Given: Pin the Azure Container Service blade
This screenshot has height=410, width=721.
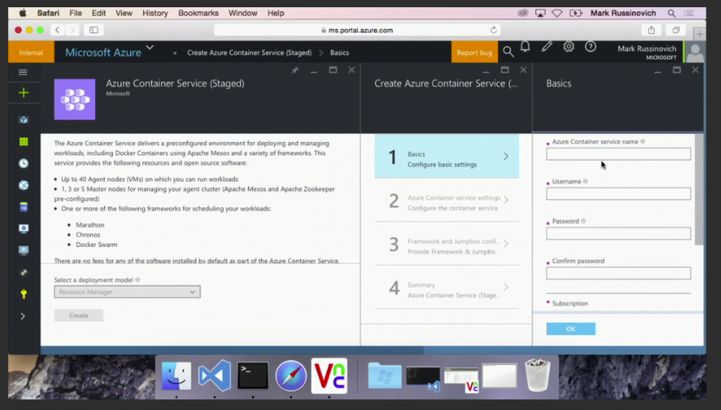Looking at the screenshot, I should click(295, 69).
